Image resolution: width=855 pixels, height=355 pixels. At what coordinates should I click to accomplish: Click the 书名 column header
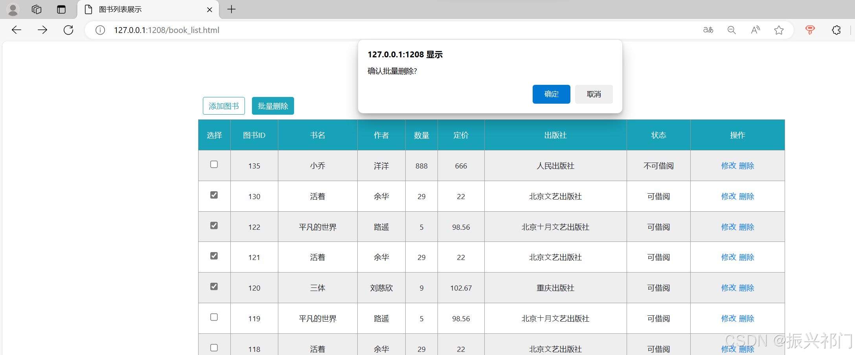tap(318, 135)
